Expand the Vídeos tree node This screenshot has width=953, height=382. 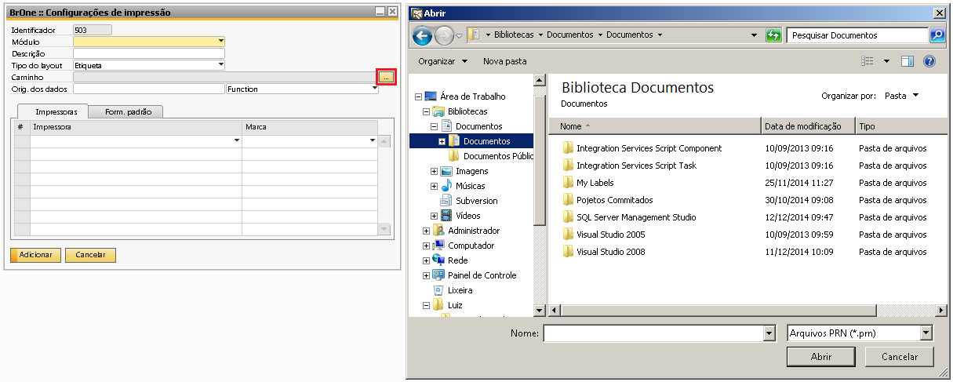pyautogui.click(x=435, y=216)
